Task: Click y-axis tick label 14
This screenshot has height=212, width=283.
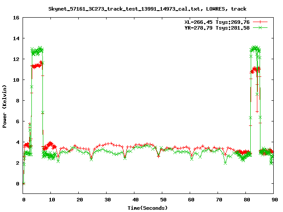Action: [x=16, y=38]
